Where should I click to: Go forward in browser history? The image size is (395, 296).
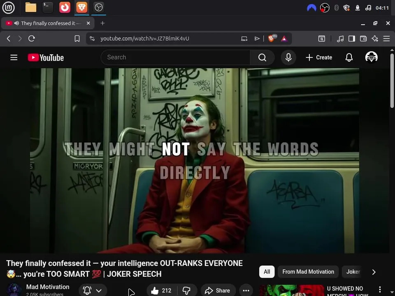20,39
